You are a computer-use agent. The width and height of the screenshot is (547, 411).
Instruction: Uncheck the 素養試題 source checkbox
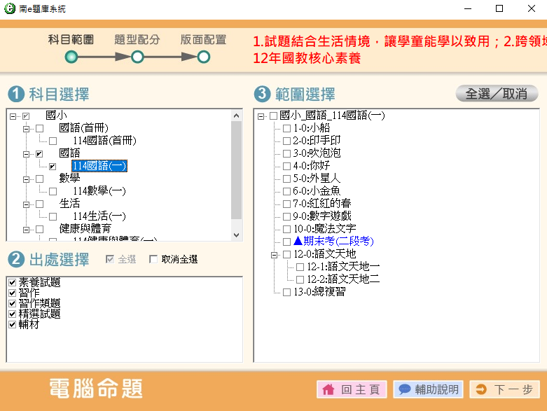click(x=12, y=282)
